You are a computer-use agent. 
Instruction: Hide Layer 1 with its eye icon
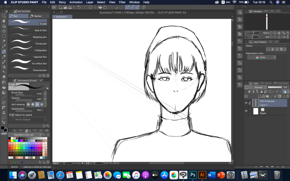click(x=246, y=103)
